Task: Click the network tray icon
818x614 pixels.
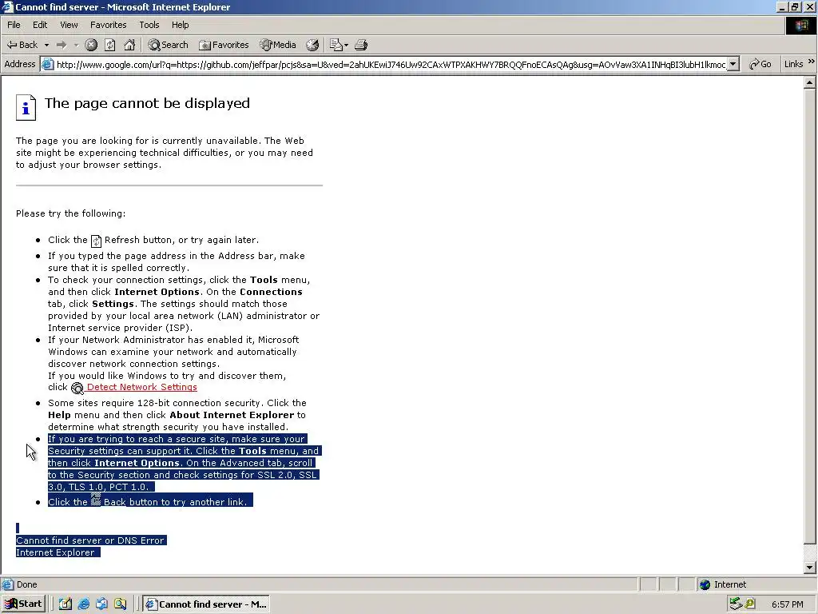Action: [x=736, y=604]
